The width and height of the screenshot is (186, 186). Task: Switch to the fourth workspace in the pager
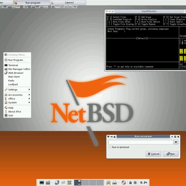pyautogui.click(x=100, y=183)
